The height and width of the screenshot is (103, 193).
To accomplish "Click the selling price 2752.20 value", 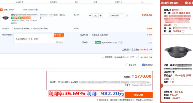I will 179,92.
